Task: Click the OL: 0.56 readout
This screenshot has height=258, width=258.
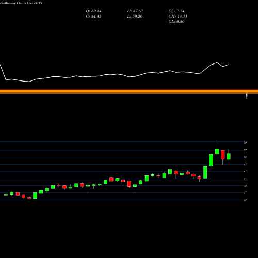Action: (176, 22)
